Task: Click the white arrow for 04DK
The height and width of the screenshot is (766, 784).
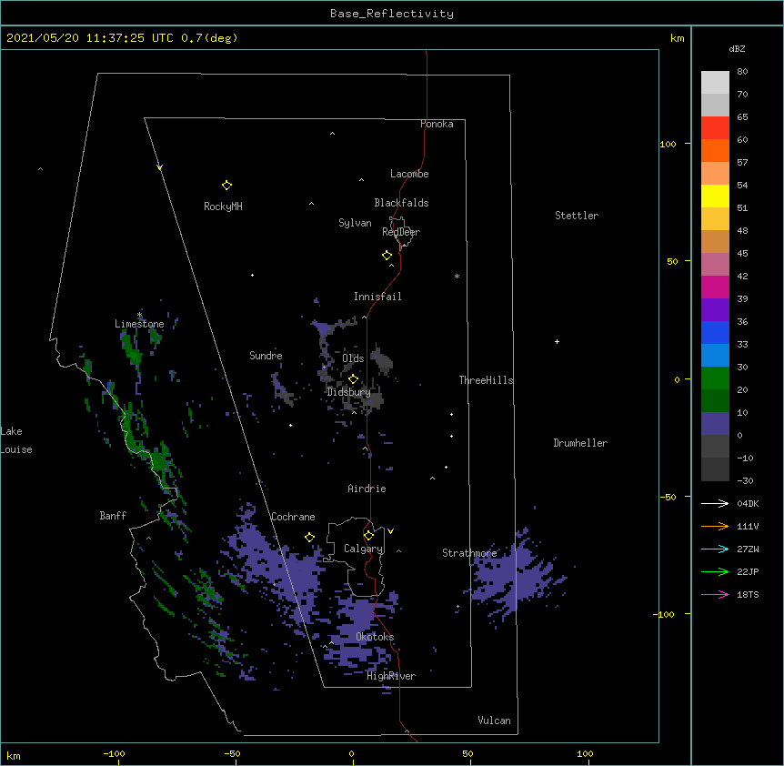Action: point(715,503)
